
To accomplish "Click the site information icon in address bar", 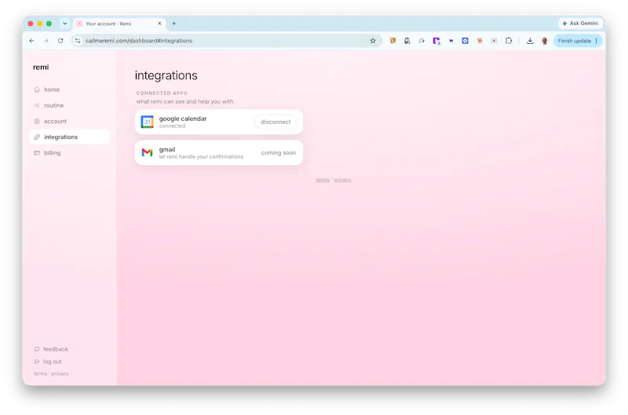I will click(x=78, y=41).
